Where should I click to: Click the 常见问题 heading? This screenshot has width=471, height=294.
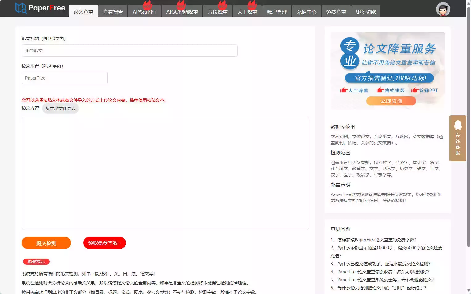(340, 229)
